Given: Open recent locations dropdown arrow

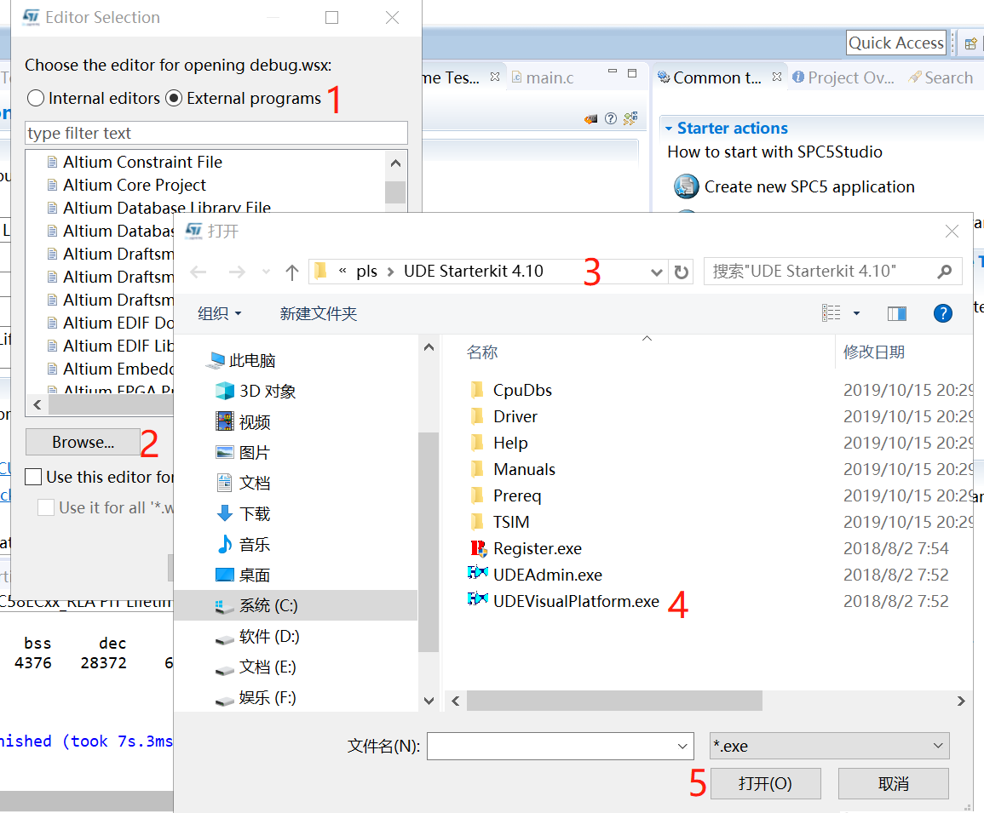Looking at the screenshot, I should click(x=266, y=272).
